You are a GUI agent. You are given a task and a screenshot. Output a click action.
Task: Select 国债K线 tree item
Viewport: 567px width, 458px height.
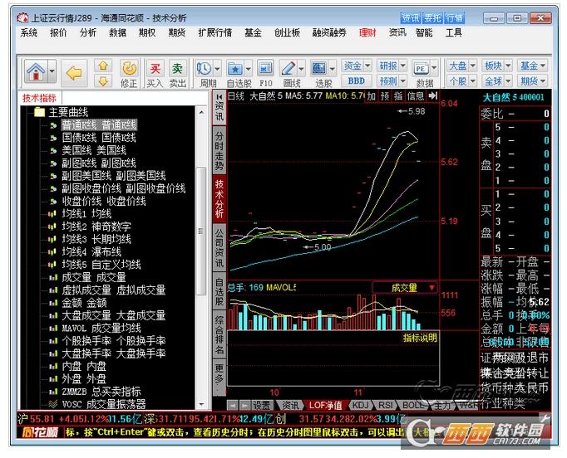[x=99, y=138]
